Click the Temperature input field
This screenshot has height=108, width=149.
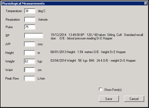[30, 11]
